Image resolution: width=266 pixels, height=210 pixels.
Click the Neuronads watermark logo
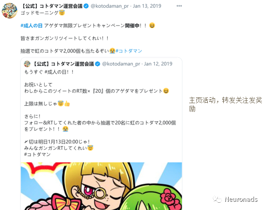click(x=236, y=199)
